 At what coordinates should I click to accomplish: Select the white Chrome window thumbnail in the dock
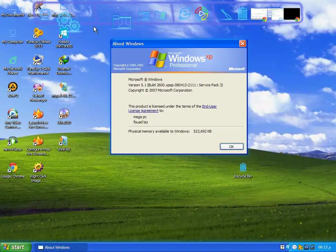(259, 14)
